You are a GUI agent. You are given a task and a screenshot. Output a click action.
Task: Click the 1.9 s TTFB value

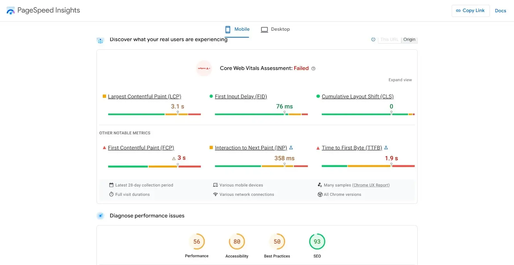pyautogui.click(x=391, y=158)
